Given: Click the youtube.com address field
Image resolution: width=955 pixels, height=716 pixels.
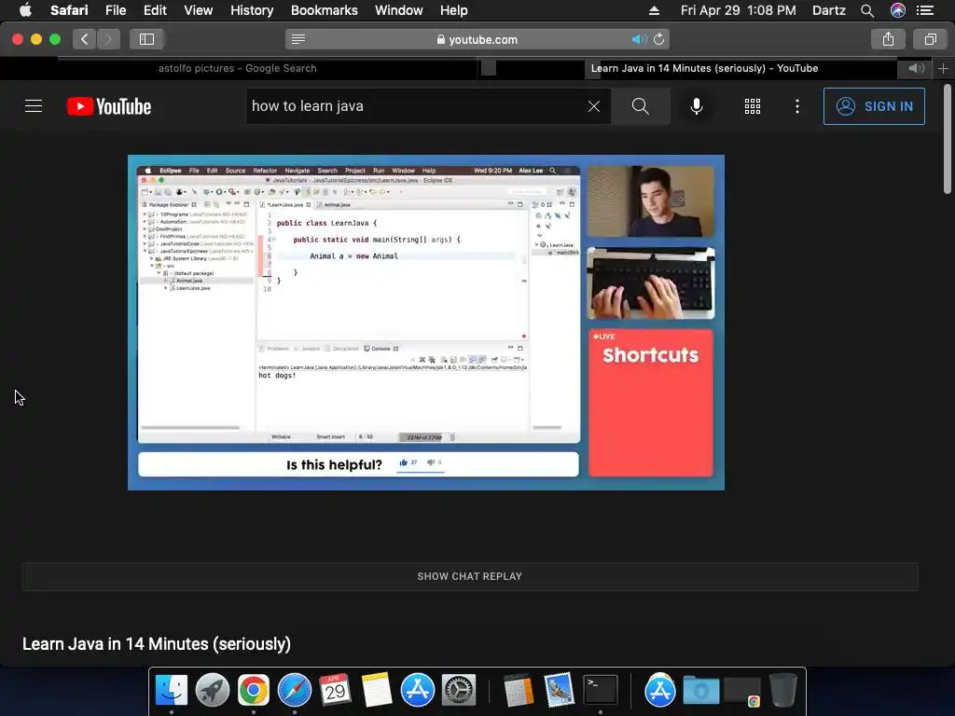Looking at the screenshot, I should [477, 39].
